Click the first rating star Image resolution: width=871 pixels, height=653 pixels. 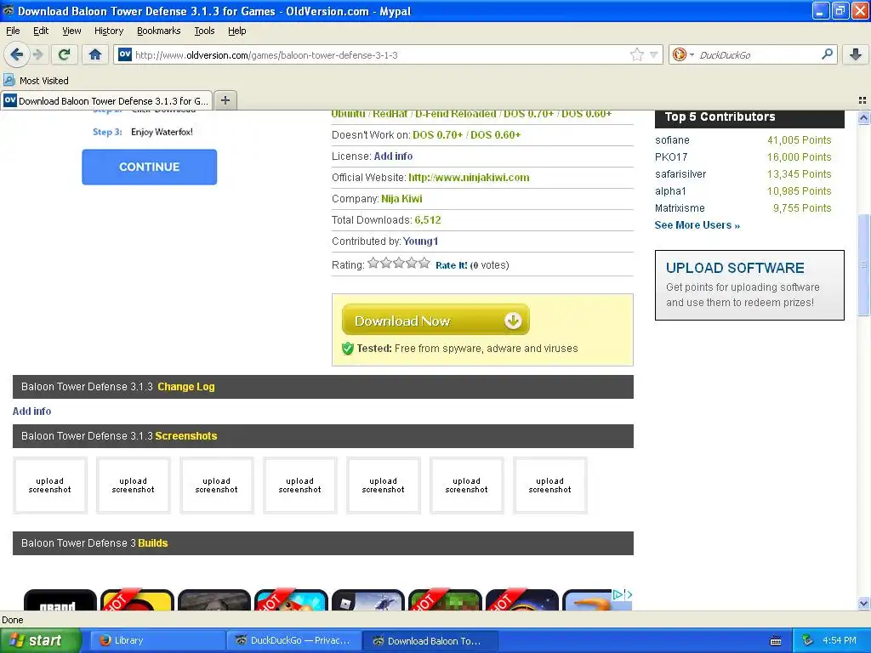tap(373, 264)
